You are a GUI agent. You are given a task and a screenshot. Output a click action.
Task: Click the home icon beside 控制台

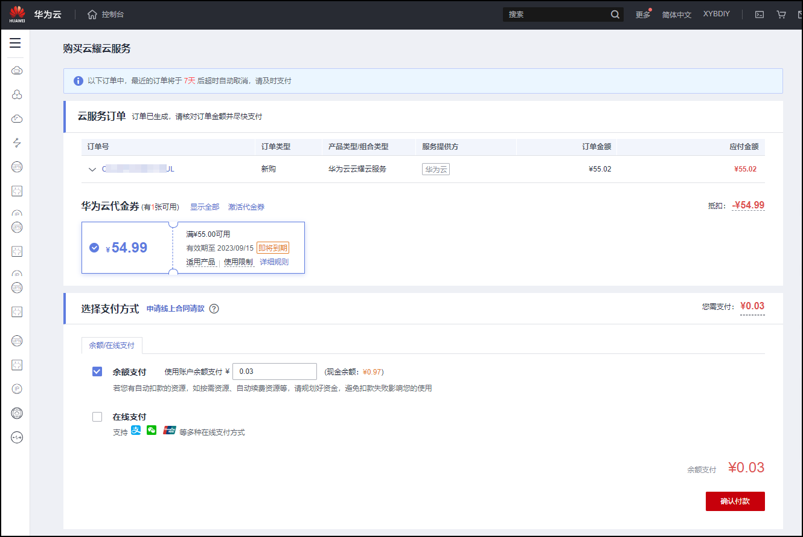tap(92, 14)
